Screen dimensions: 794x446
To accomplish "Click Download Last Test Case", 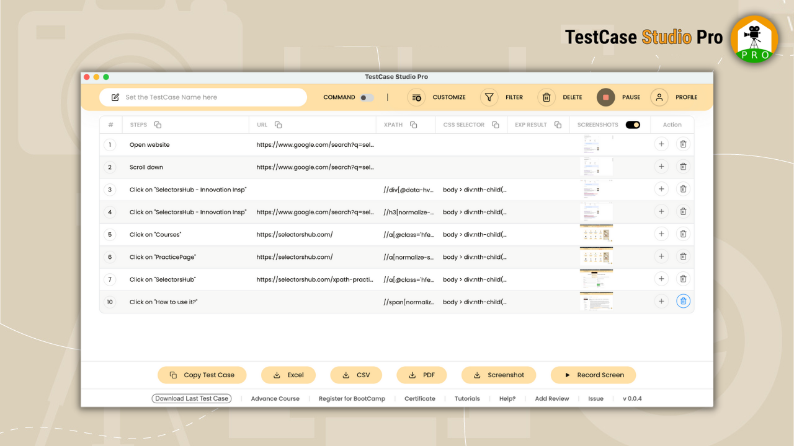I will click(x=191, y=398).
